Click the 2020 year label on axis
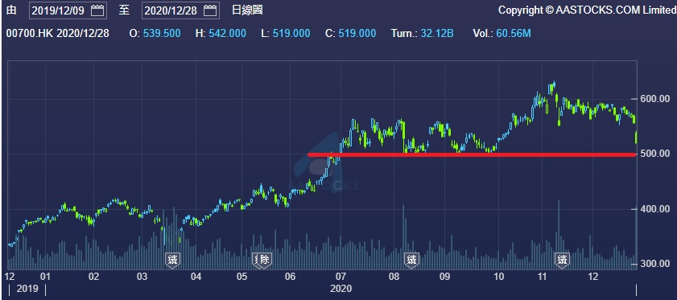Viewport: 677px width, 300px height. tap(341, 289)
